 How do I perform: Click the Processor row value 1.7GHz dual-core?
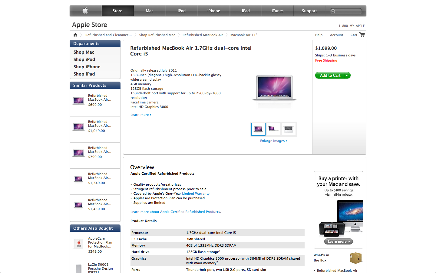(211, 233)
